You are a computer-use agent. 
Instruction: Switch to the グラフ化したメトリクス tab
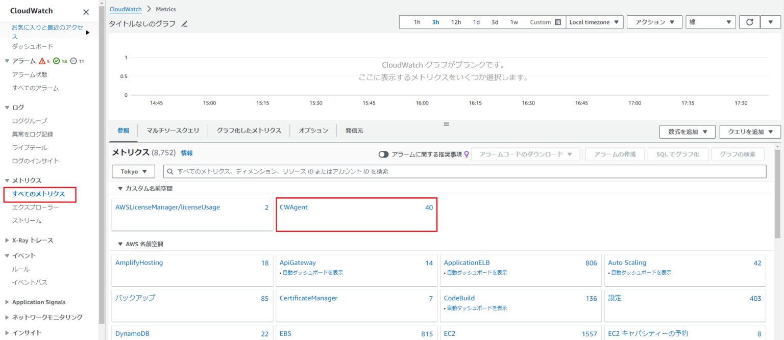pyautogui.click(x=249, y=130)
